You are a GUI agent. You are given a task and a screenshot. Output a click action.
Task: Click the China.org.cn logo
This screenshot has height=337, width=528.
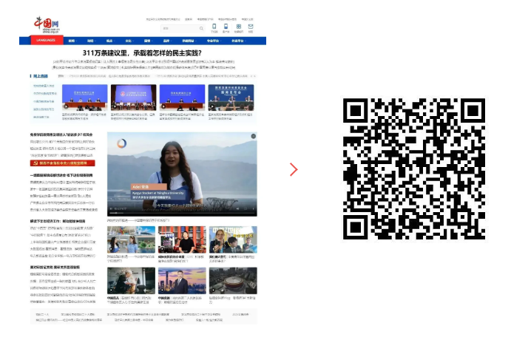pyautogui.click(x=47, y=24)
